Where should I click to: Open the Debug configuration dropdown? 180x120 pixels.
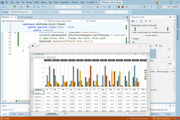point(61,7)
